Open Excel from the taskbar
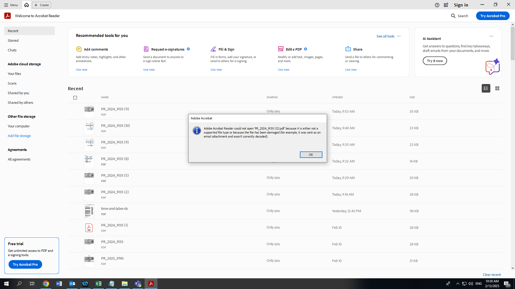The width and height of the screenshot is (515, 289). tap(98, 283)
